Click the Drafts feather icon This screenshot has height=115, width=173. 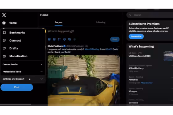click(x=4, y=48)
